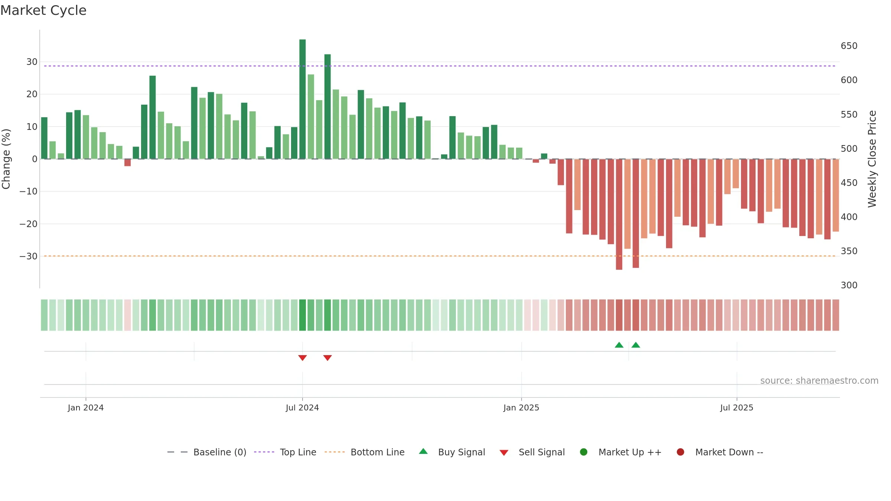This screenshot has height=501, width=891.
Task: Click the Jan 2025 axis label
Action: (521, 407)
